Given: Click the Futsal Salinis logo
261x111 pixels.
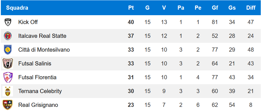Looking at the screenshot, I should coord(8,64).
